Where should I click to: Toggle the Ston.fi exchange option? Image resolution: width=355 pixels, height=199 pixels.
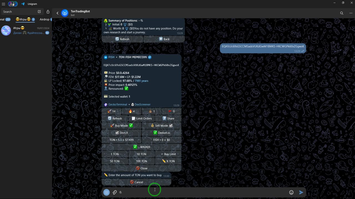click(x=121, y=133)
